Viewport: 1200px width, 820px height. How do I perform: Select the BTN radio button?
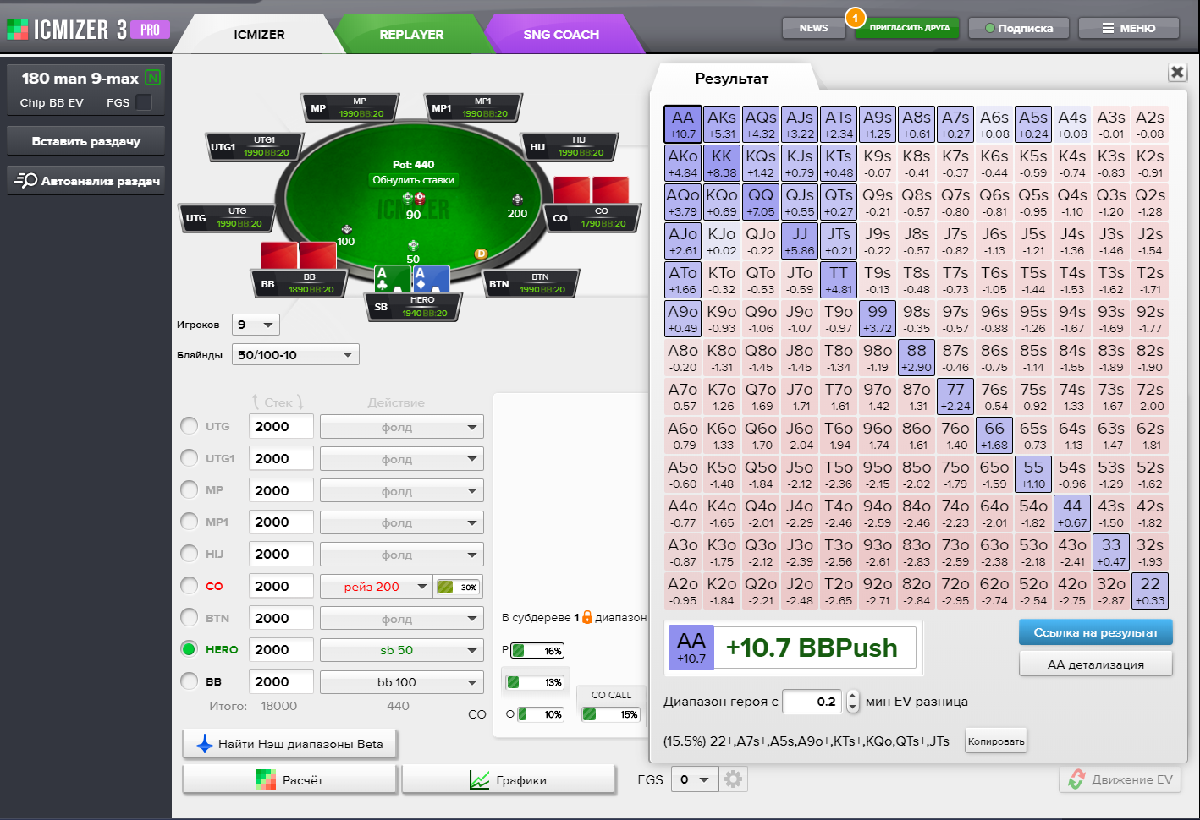coord(189,617)
